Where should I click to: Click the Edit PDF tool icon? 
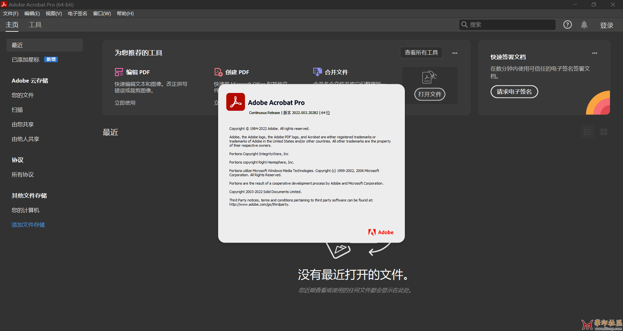click(x=119, y=72)
